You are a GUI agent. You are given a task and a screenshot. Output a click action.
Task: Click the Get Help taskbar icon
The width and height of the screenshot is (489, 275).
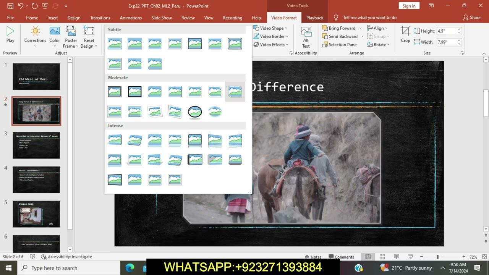358,268
